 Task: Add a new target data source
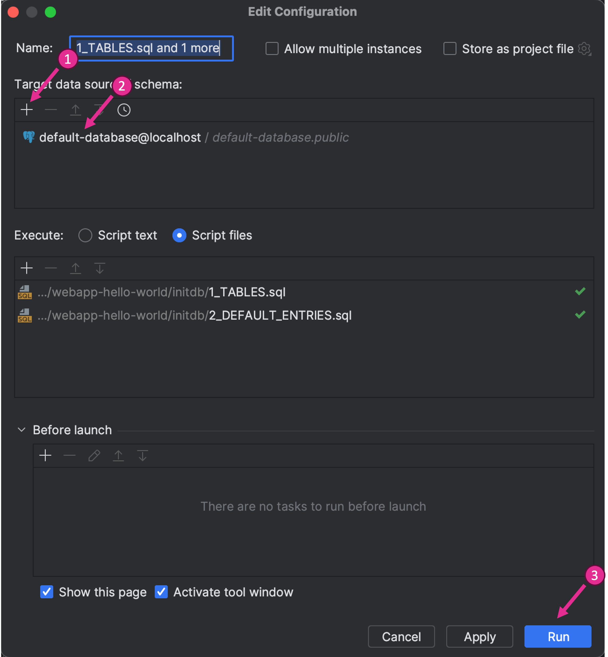pyautogui.click(x=27, y=110)
